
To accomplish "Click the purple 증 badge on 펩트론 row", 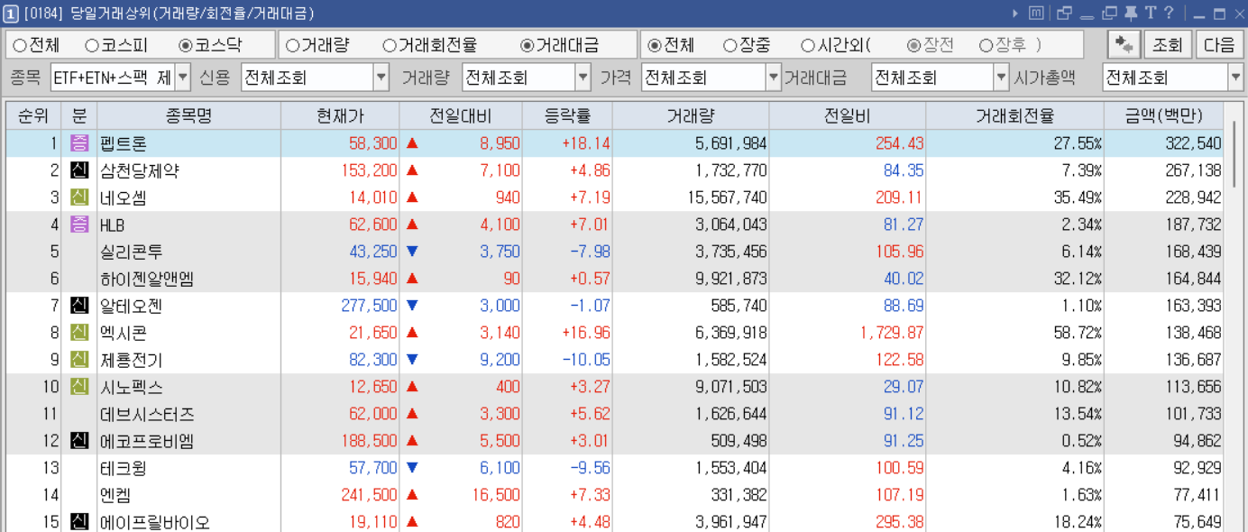I will [x=78, y=143].
